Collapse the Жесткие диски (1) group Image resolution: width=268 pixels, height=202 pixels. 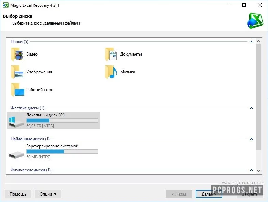coord(251,108)
